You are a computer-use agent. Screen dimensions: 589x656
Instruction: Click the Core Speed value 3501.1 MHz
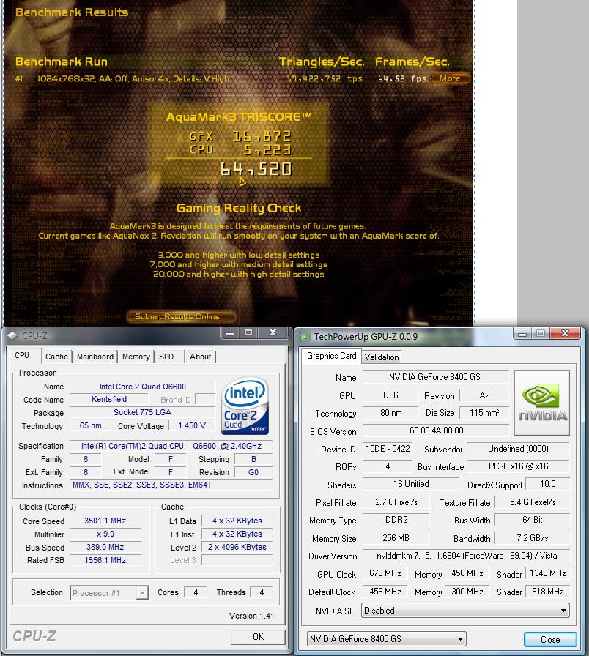pos(105,521)
